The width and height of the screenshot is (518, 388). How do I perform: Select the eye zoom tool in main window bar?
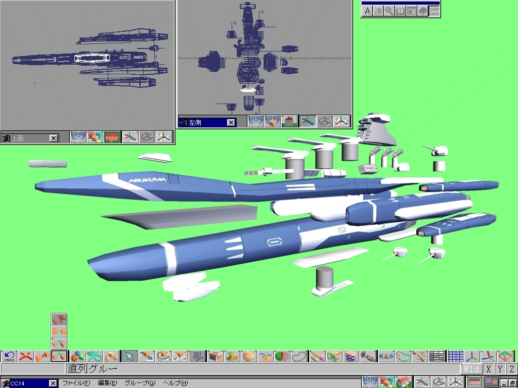point(456,382)
